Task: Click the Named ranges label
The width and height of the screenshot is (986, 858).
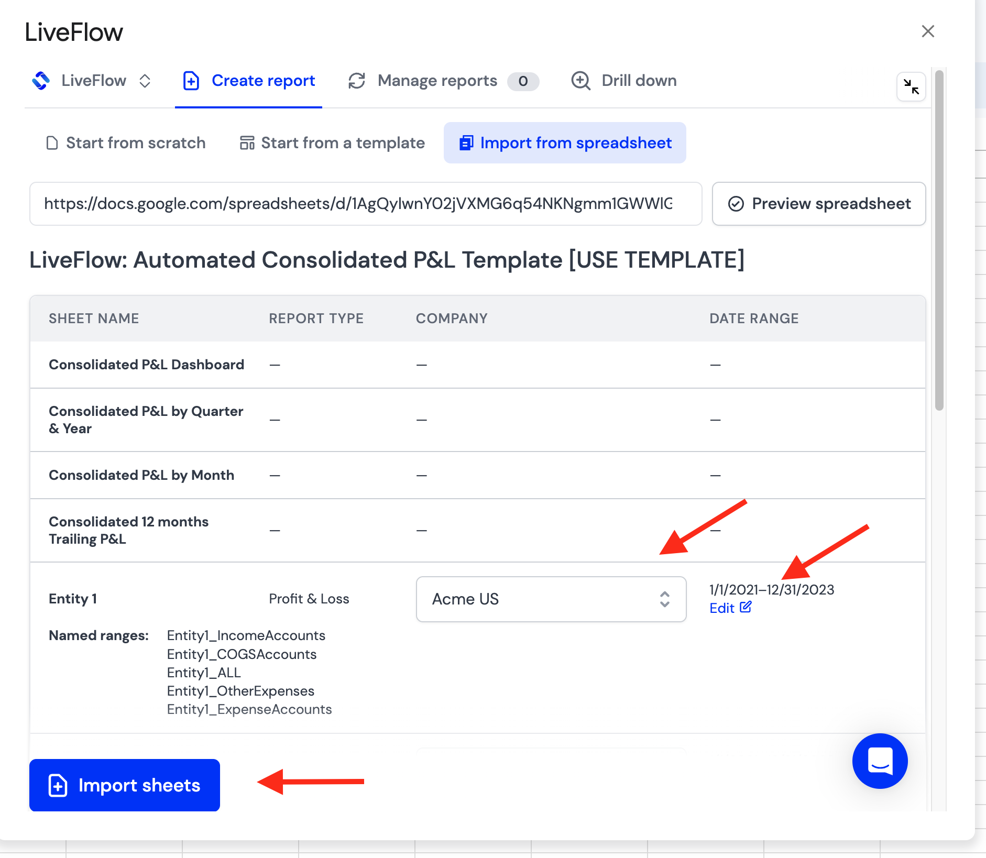Action: coord(99,635)
